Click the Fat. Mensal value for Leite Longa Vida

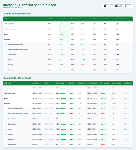37,88
